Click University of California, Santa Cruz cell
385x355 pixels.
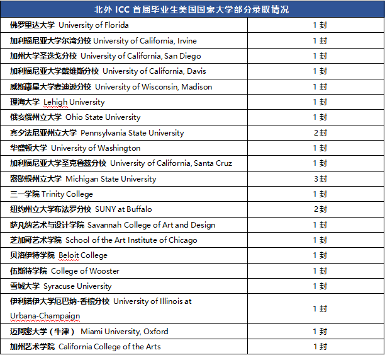124,163
